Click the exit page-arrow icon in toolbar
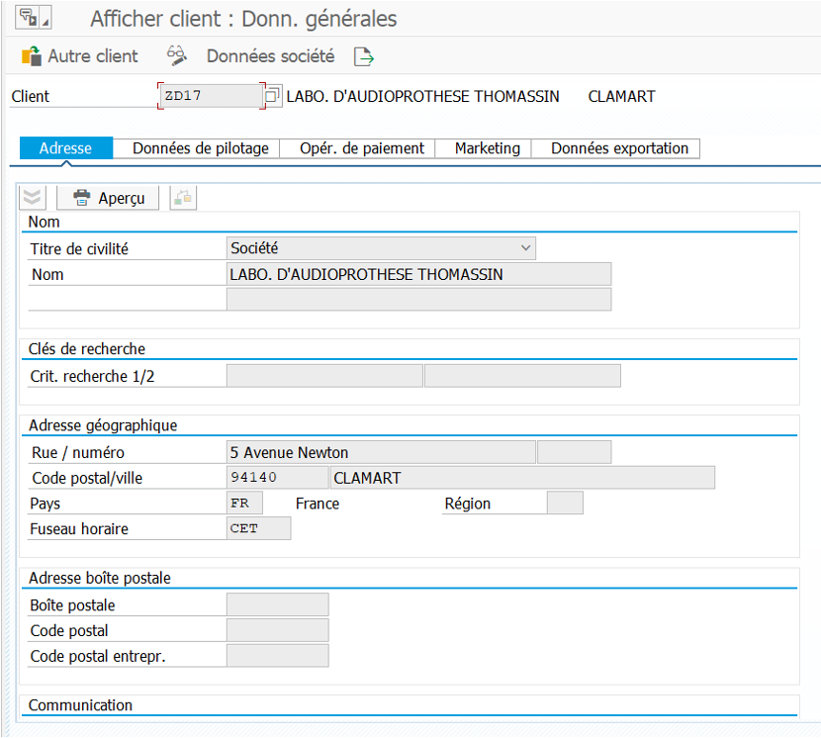 364,56
